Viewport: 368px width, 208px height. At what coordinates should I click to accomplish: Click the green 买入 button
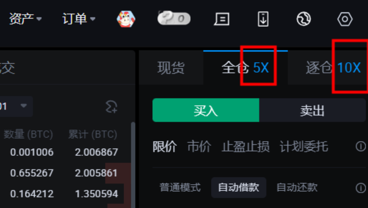(x=206, y=110)
